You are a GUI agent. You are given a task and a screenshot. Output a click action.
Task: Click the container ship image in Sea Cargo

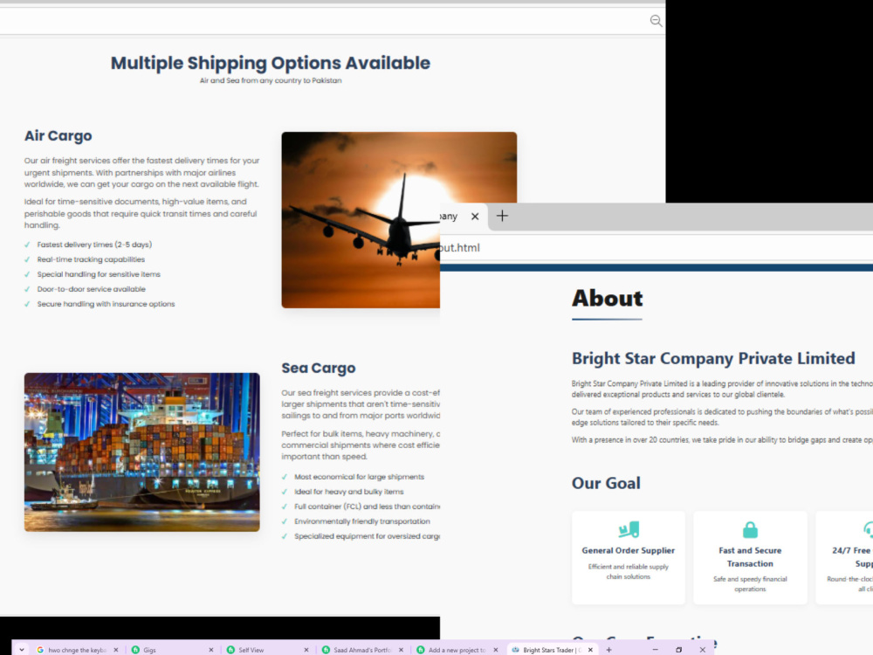142,452
